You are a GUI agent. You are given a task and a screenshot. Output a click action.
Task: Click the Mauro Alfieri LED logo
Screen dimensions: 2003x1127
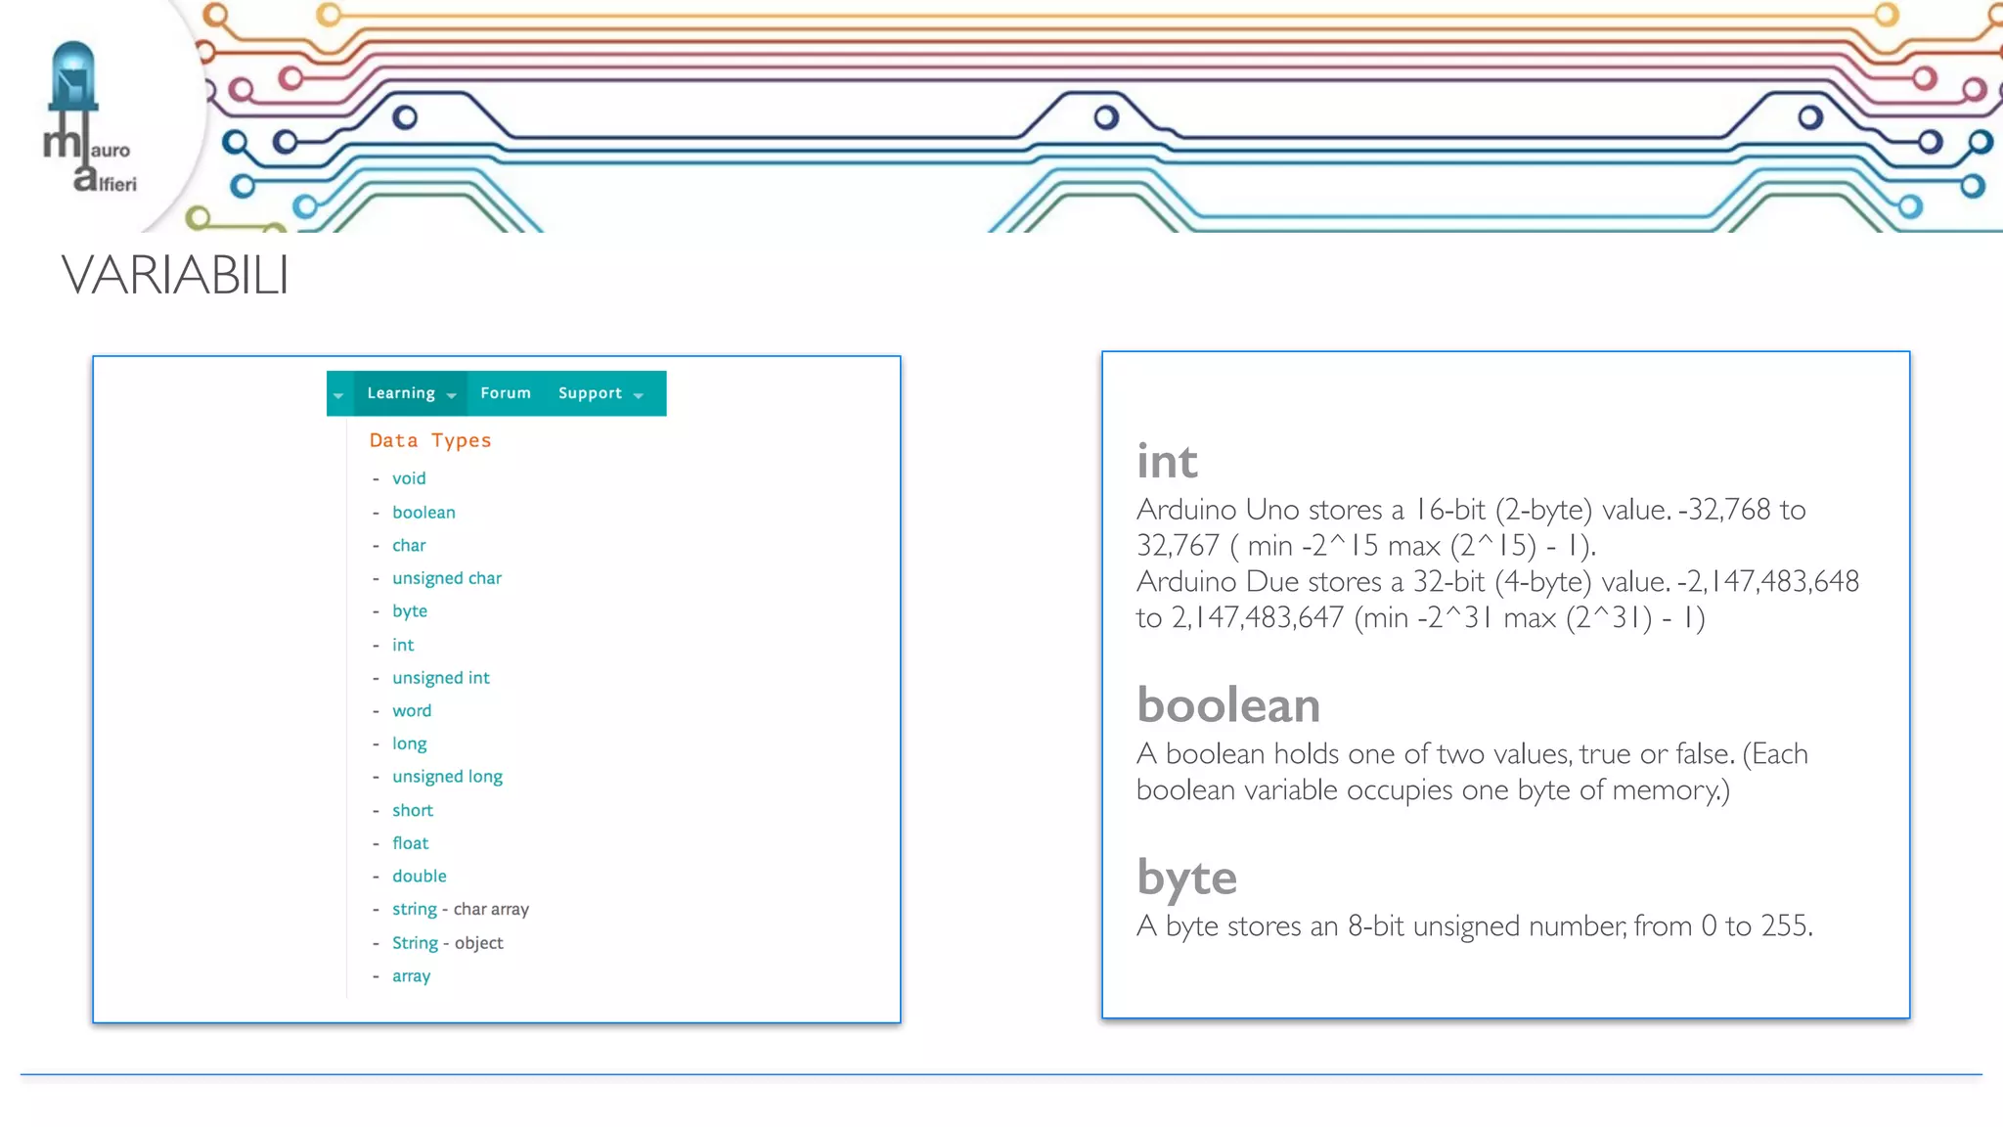coord(90,117)
